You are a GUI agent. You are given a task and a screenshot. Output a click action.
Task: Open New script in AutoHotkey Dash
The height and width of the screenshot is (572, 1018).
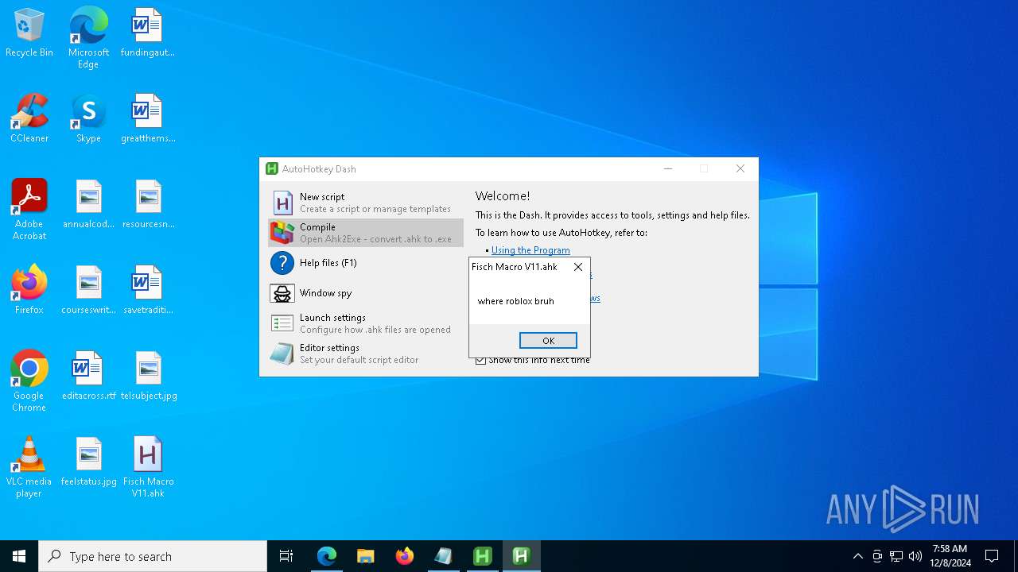pyautogui.click(x=366, y=203)
